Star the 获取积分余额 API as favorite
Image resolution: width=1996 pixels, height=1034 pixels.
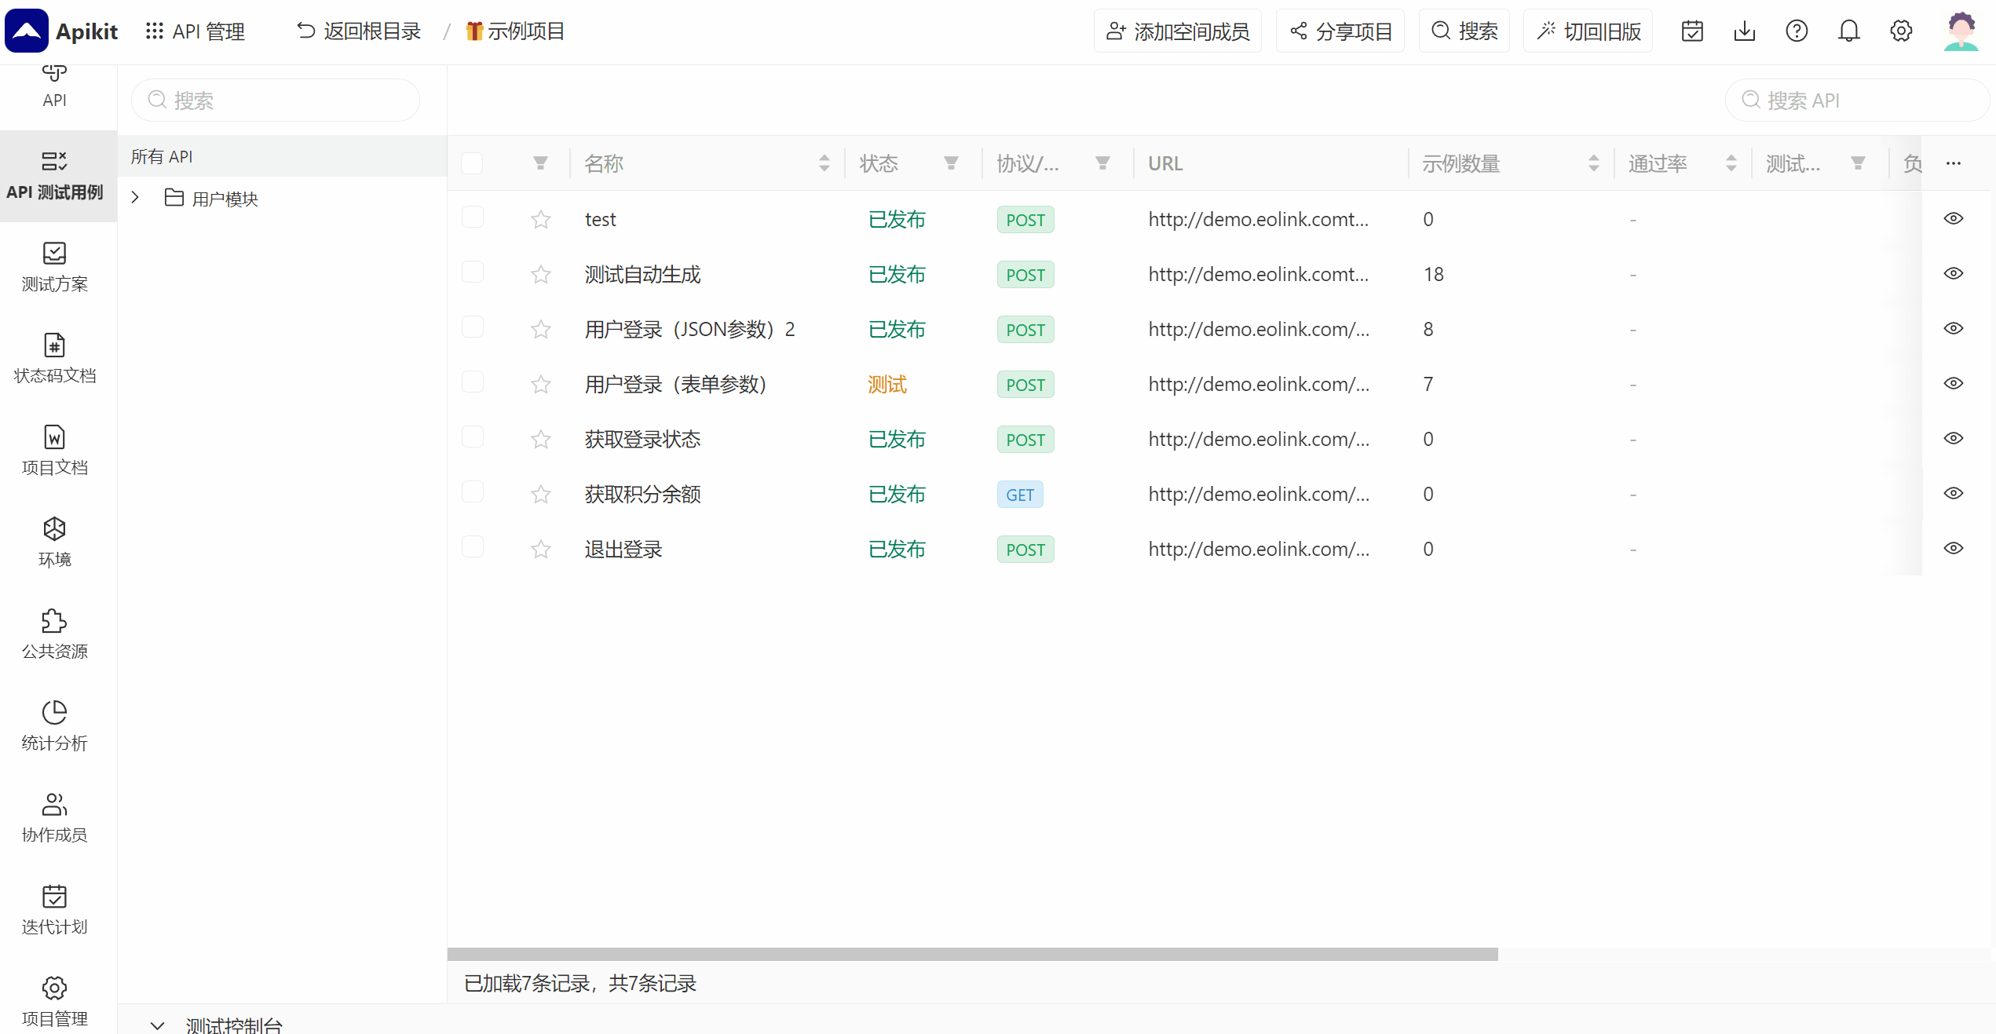(x=540, y=494)
